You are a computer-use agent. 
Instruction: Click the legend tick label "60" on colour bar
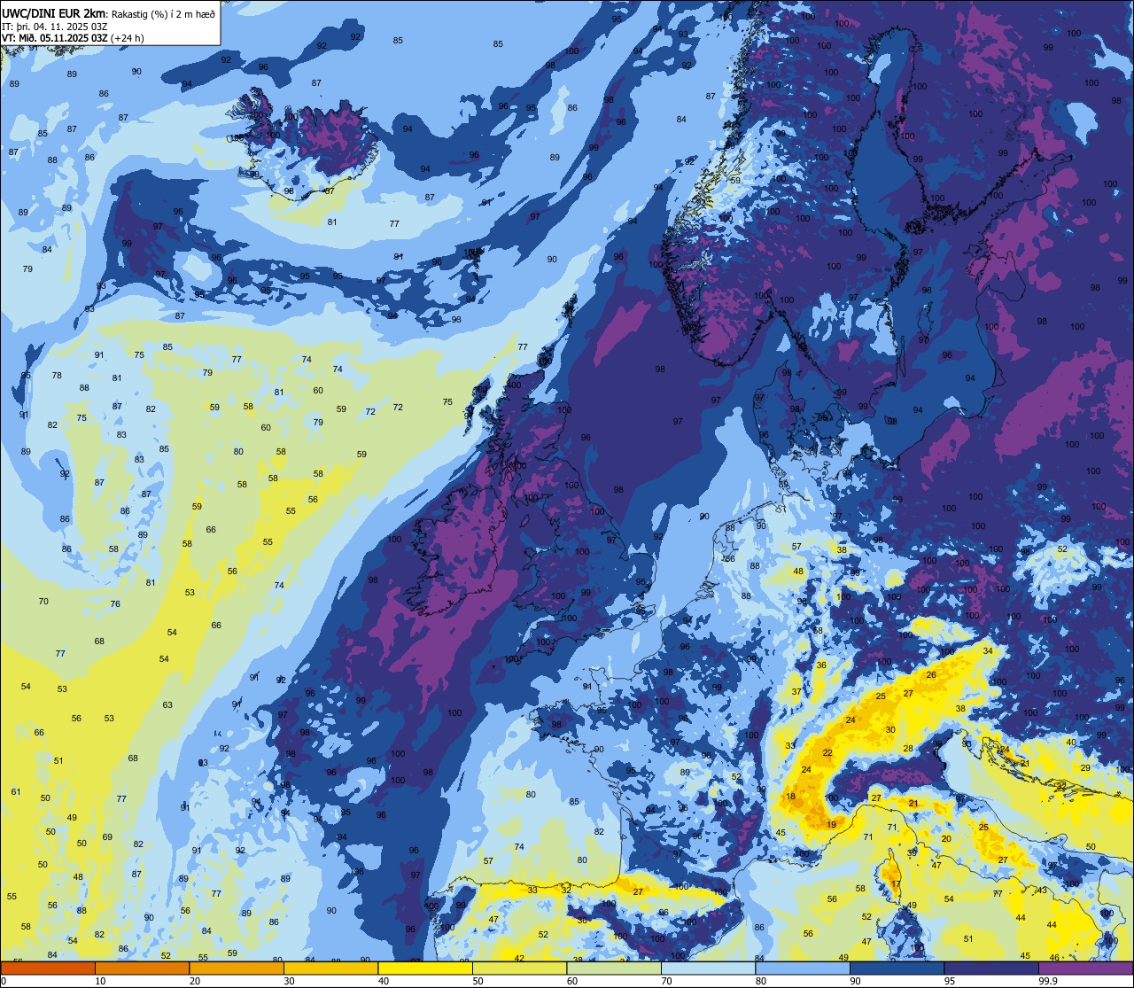click(x=572, y=981)
